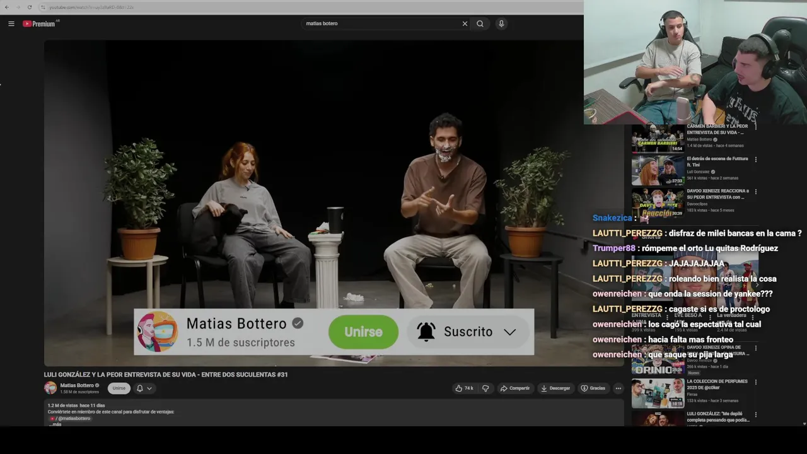Open more actions ellipsis below video
The width and height of the screenshot is (807, 454).
click(x=618, y=388)
